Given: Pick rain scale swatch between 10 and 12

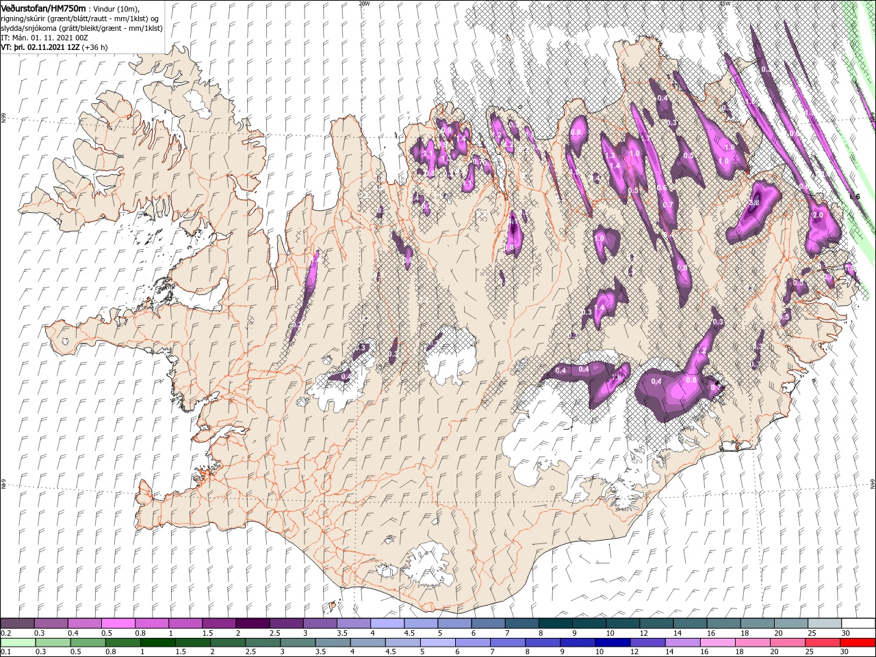Looking at the screenshot, I should pyautogui.click(x=613, y=643).
